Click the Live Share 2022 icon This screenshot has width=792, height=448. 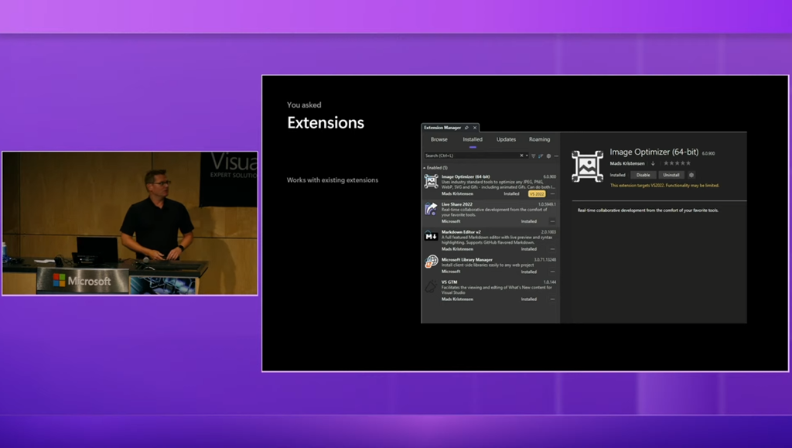click(431, 209)
